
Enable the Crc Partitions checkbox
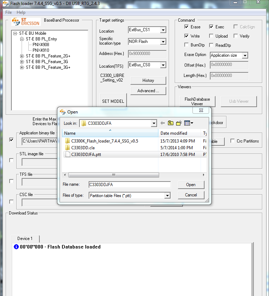pyautogui.click(x=232, y=141)
